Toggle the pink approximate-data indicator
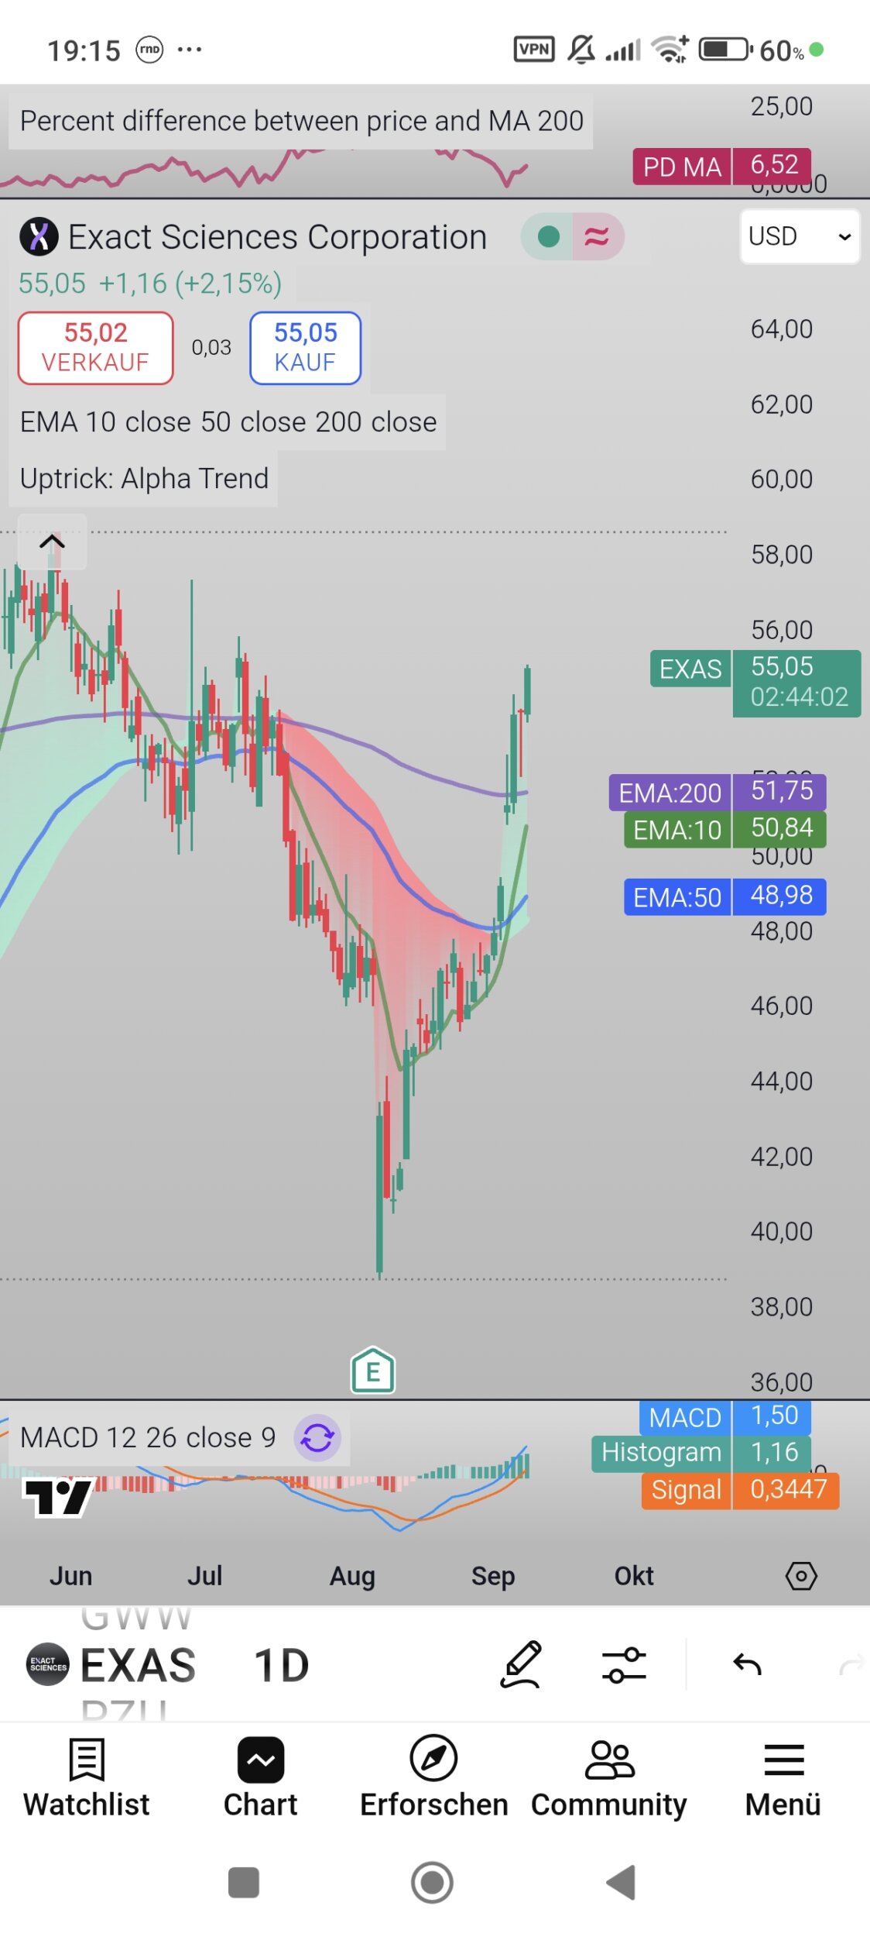This screenshot has height=1937, width=870. (597, 237)
